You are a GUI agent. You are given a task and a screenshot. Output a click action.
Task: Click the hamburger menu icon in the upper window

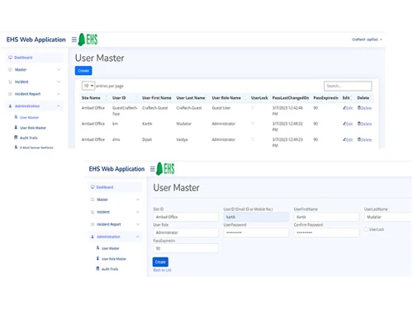tap(74, 40)
